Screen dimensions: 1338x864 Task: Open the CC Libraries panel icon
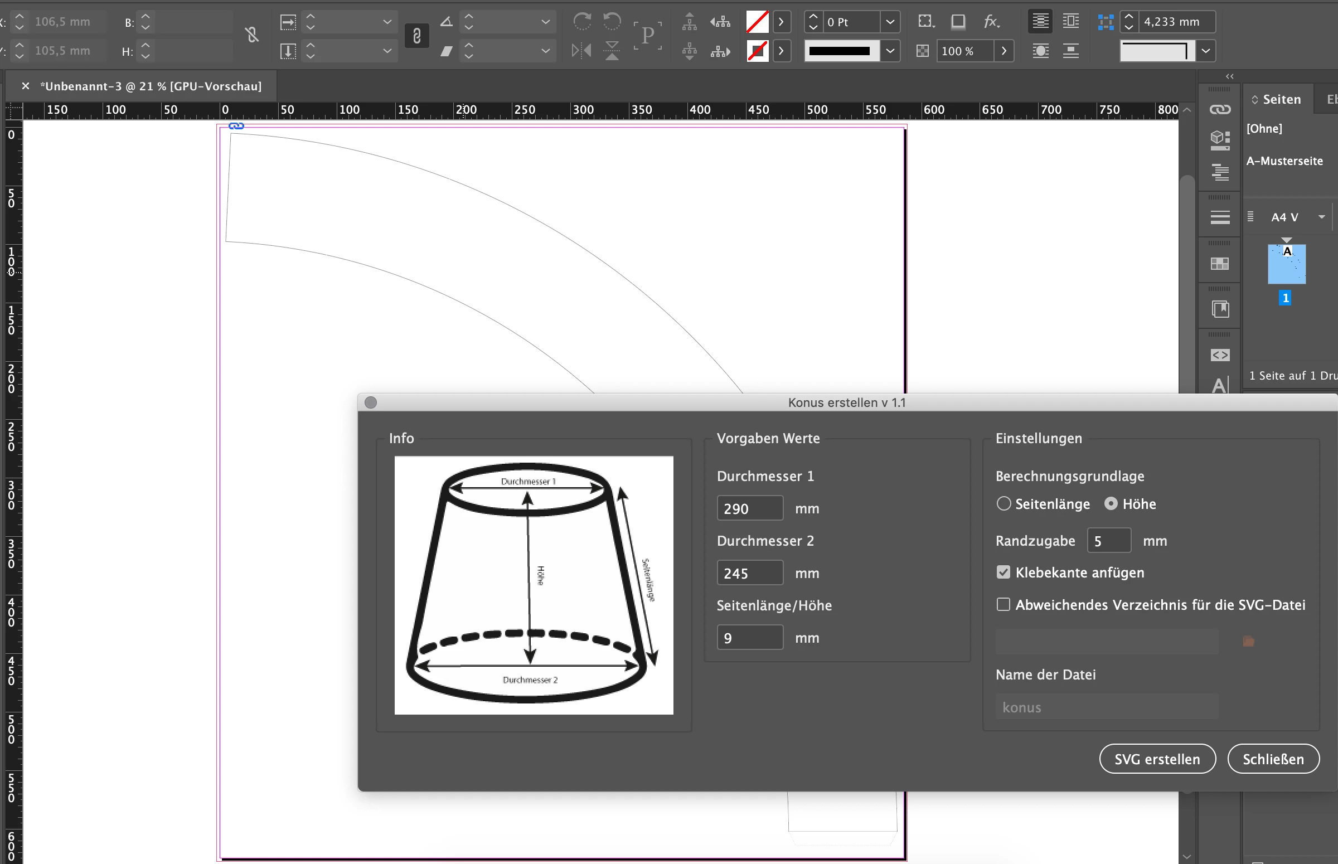[1220, 140]
